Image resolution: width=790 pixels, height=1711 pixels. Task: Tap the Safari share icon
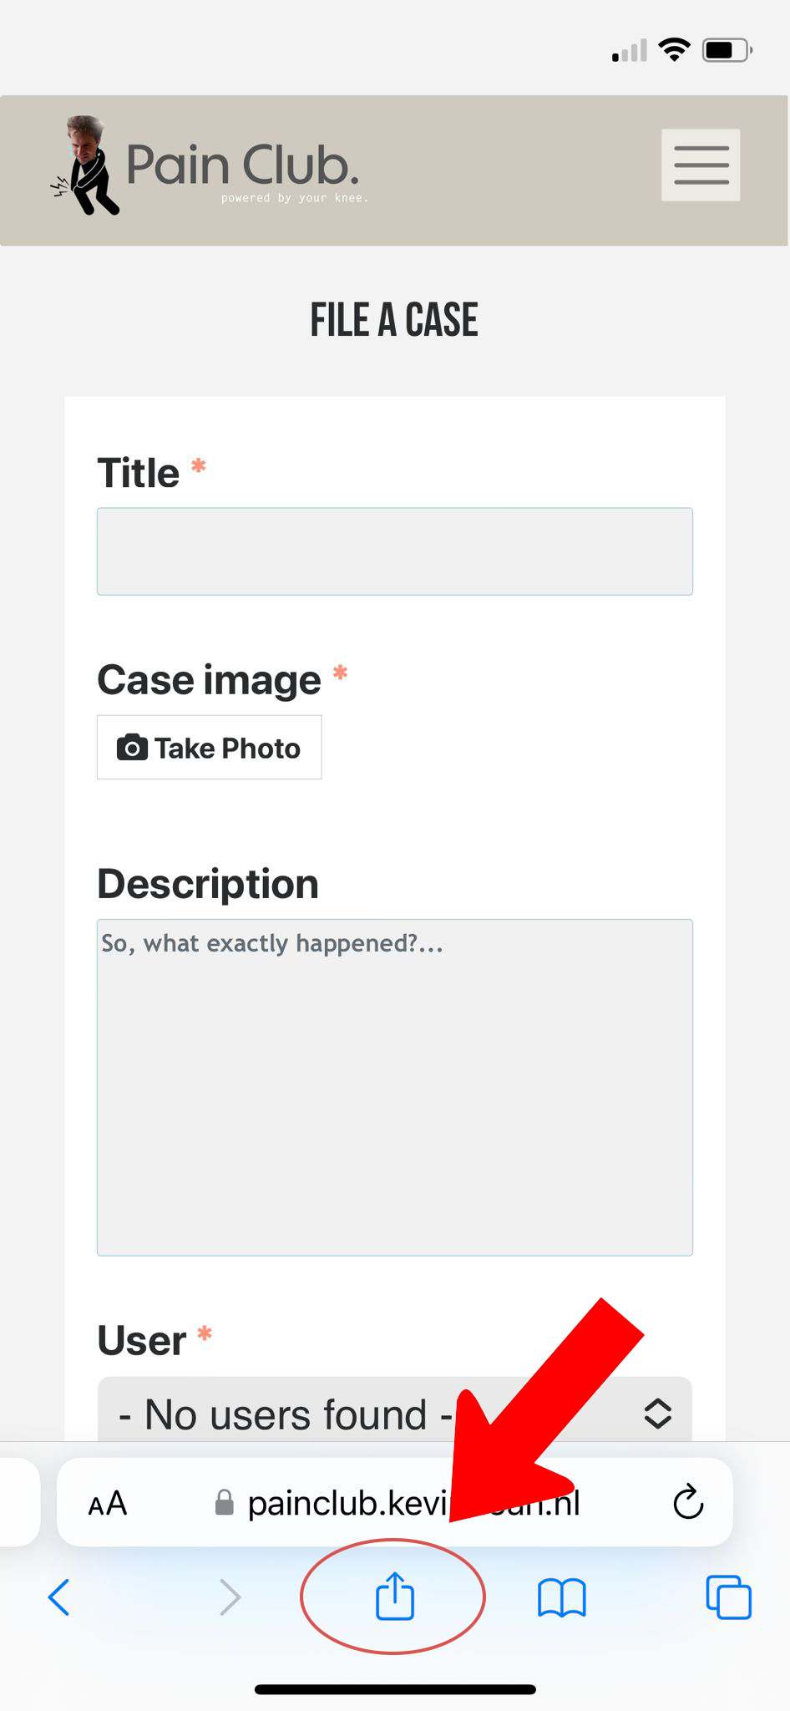[x=394, y=1597]
